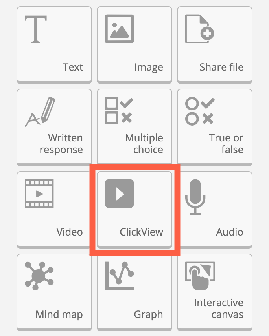
Task: Choose the Written response pencil icon
Action: pos(40,111)
